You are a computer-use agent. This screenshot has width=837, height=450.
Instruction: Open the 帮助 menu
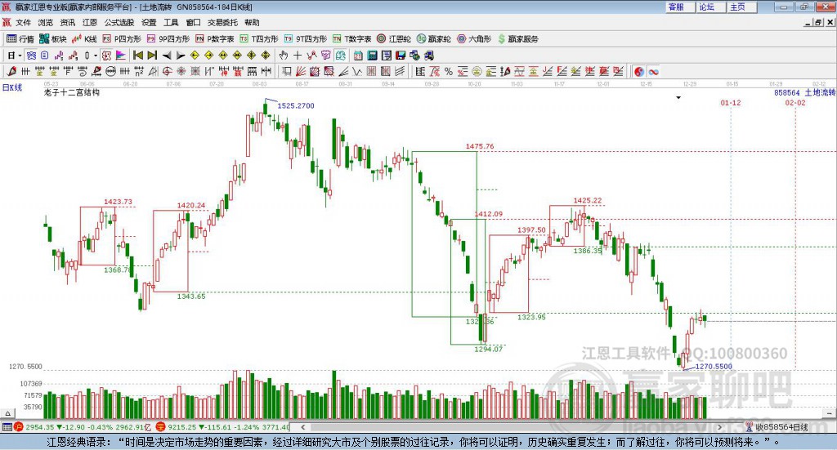[252, 22]
